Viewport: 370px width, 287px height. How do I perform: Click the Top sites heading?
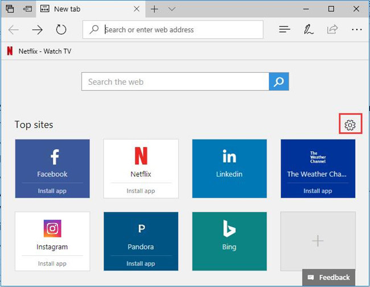pyautogui.click(x=34, y=125)
